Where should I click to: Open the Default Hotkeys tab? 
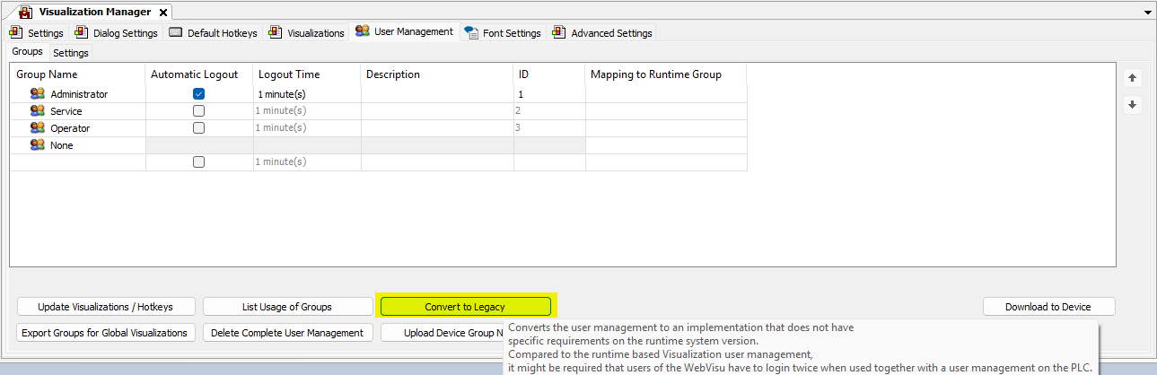click(x=214, y=33)
